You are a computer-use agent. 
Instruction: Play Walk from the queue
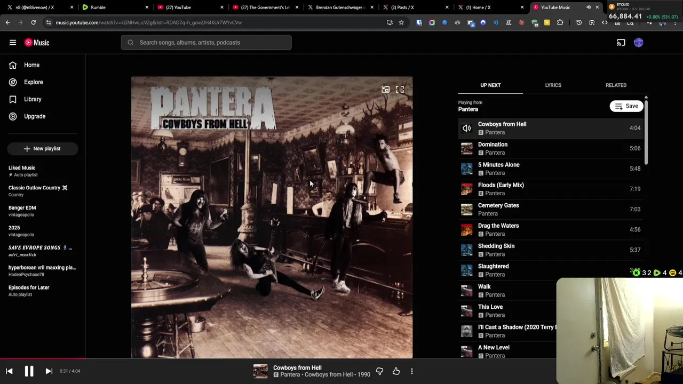tap(507, 290)
